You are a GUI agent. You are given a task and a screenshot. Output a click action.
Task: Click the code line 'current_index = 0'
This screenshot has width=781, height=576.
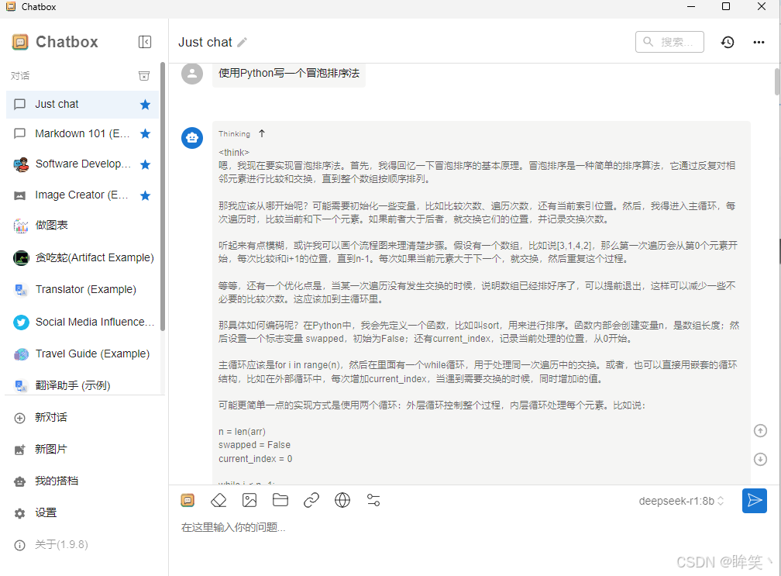(255, 459)
